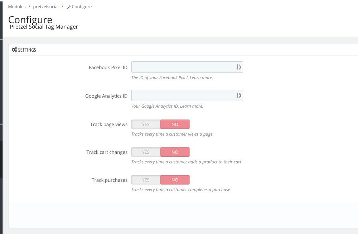The image size is (358, 234).
Task: Click the Track purchases label
Action: pos(109,180)
